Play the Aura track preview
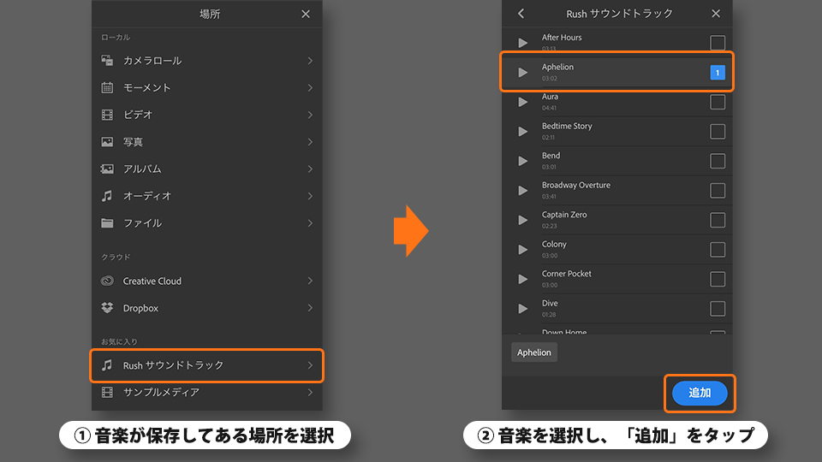 [x=522, y=102]
